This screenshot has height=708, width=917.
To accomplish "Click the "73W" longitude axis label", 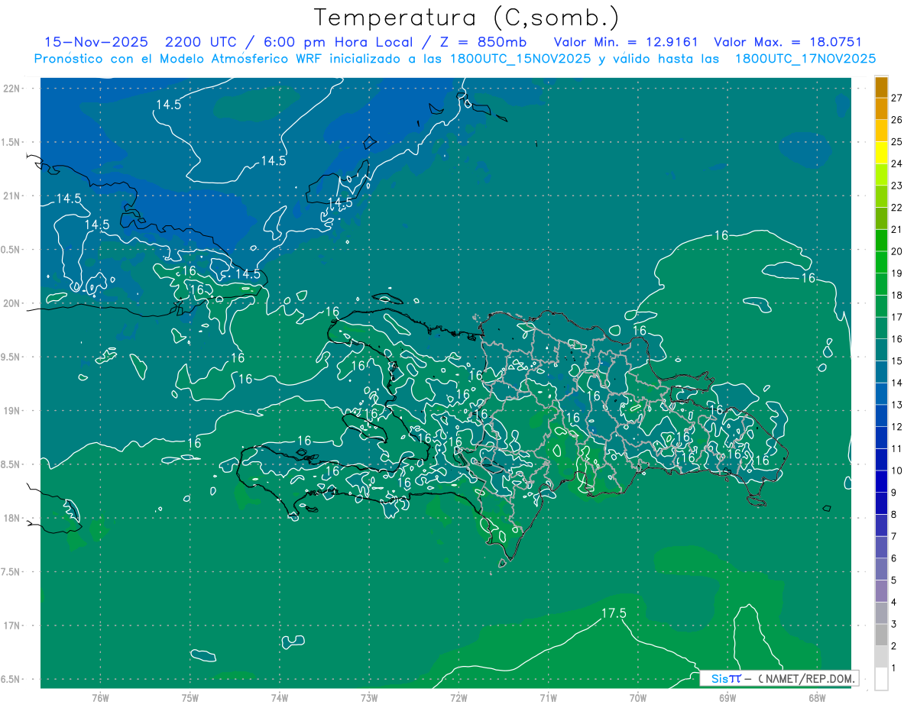I will pos(369,697).
